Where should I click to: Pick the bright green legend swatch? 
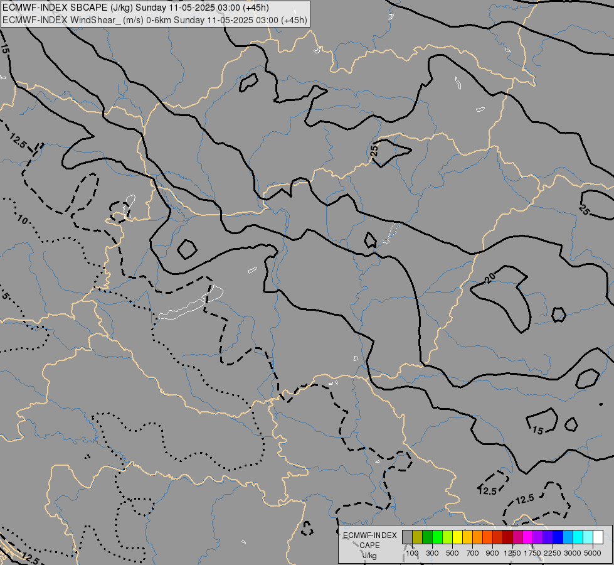(437, 537)
